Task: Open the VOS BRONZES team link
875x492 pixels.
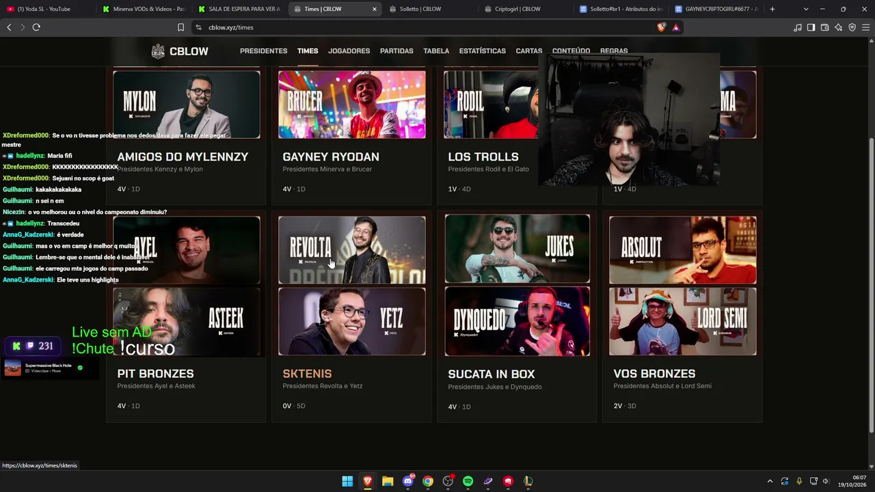Action: (654, 374)
